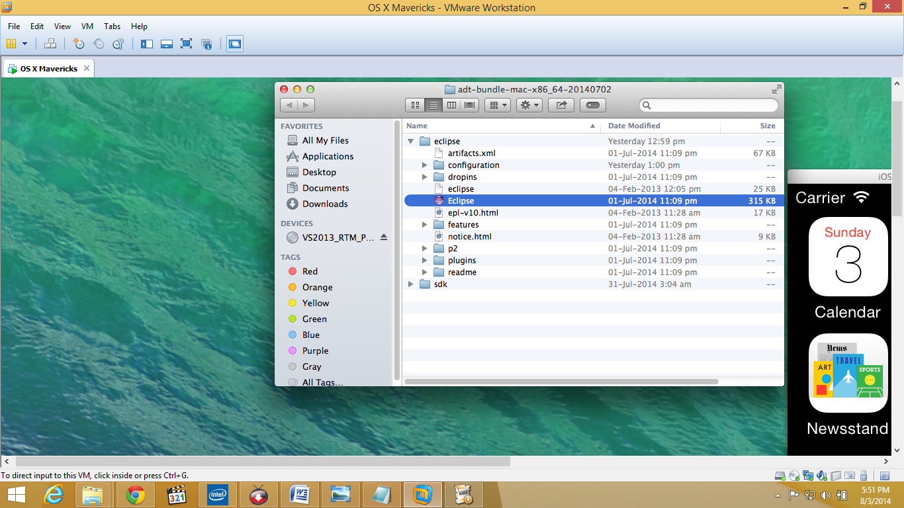
Task: Click the Revert to snapshot icon
Action: 99,44
